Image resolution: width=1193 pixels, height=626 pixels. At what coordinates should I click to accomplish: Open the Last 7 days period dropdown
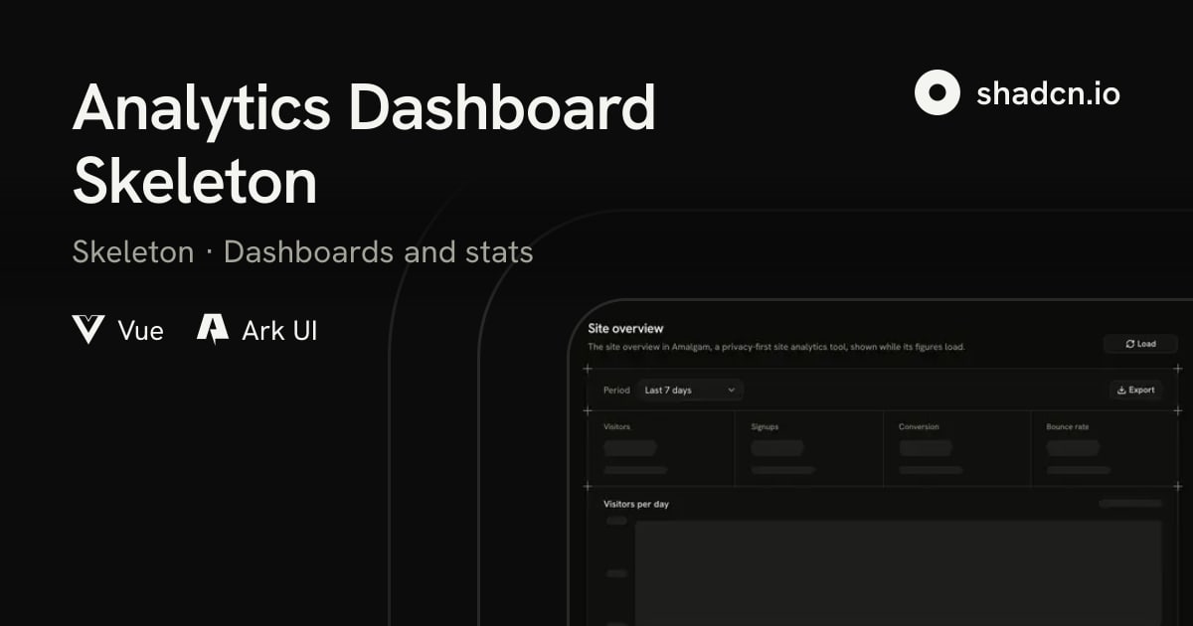pyautogui.click(x=690, y=391)
